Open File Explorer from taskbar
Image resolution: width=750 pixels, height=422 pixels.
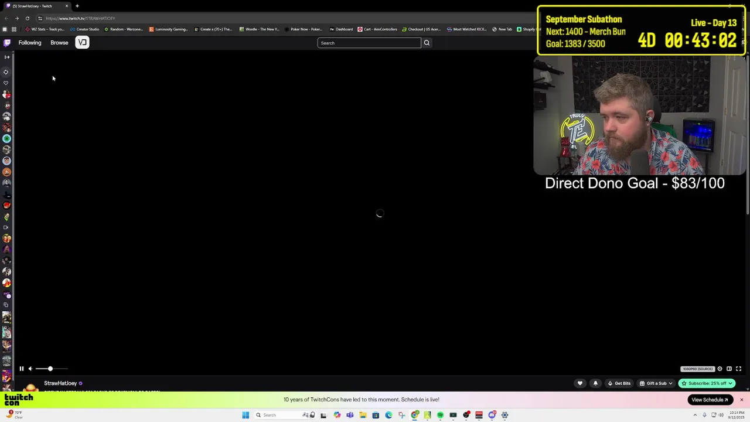[x=363, y=415]
